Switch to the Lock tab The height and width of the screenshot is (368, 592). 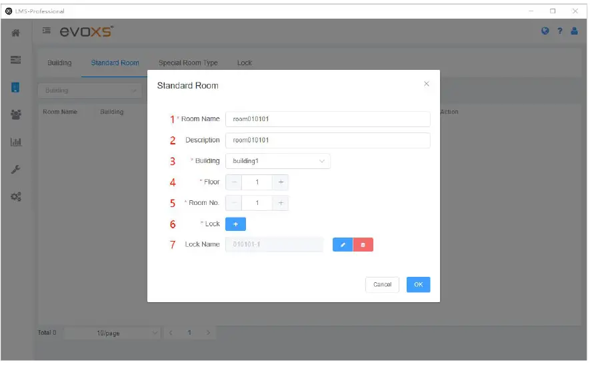coord(244,63)
